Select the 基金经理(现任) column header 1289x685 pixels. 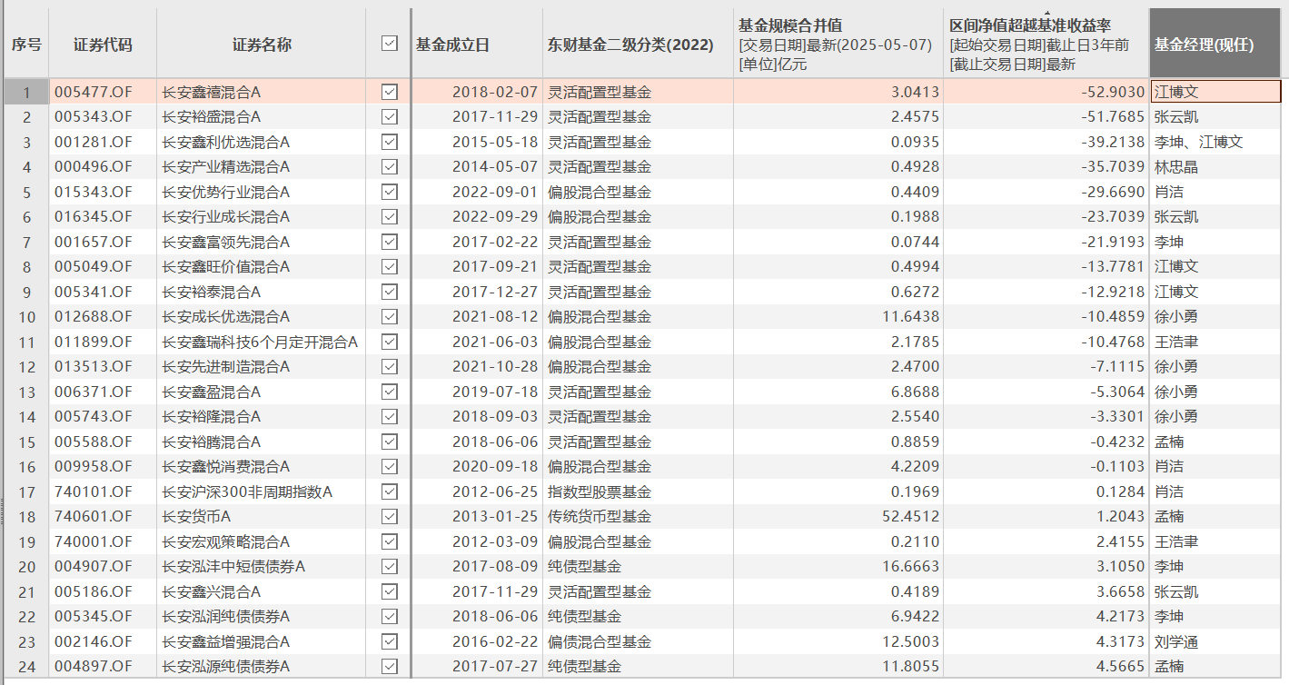point(1215,44)
